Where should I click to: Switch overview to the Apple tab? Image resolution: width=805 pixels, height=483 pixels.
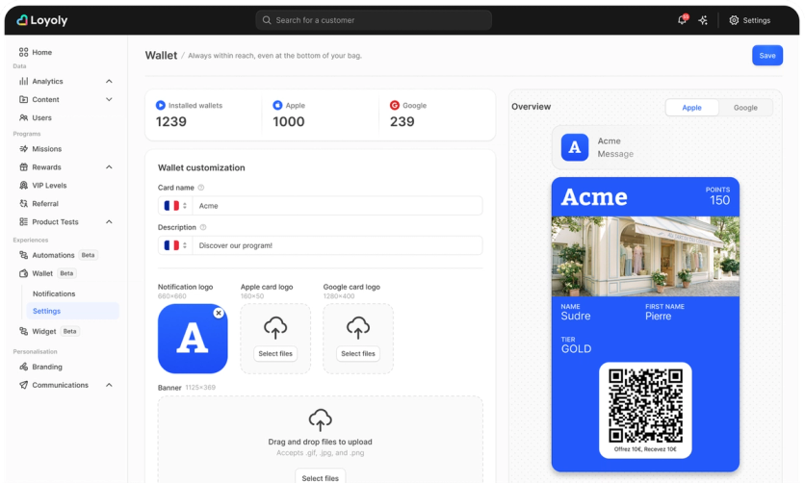(691, 108)
